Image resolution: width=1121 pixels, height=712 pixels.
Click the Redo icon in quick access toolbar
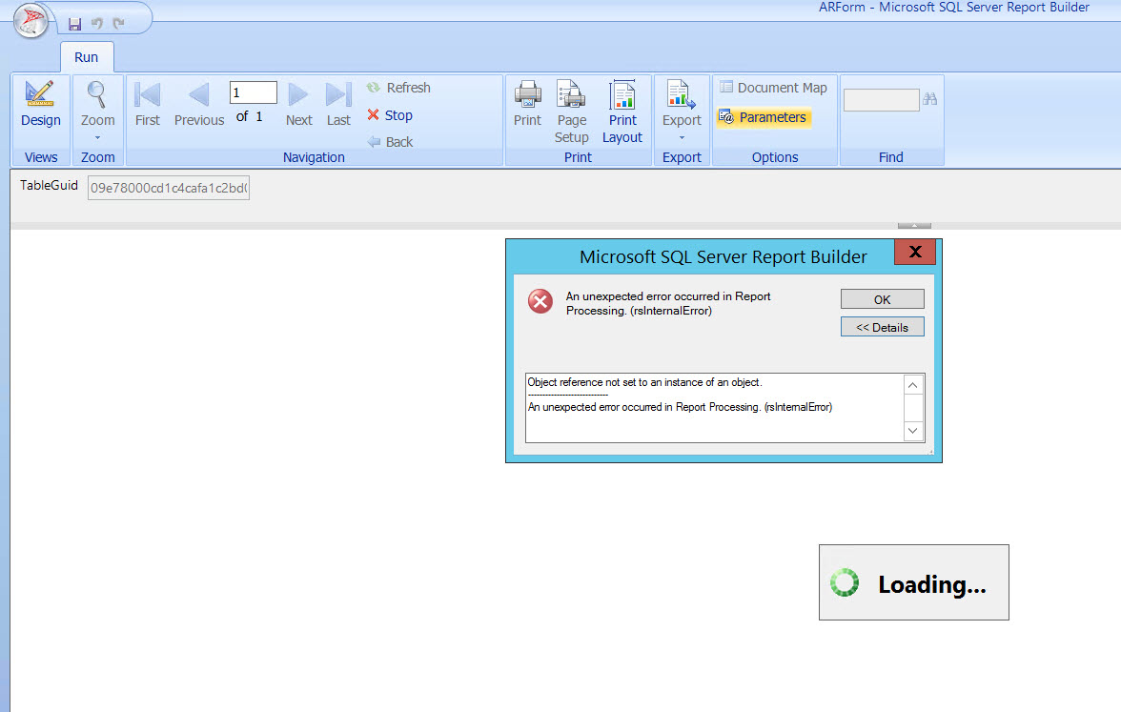[x=118, y=24]
